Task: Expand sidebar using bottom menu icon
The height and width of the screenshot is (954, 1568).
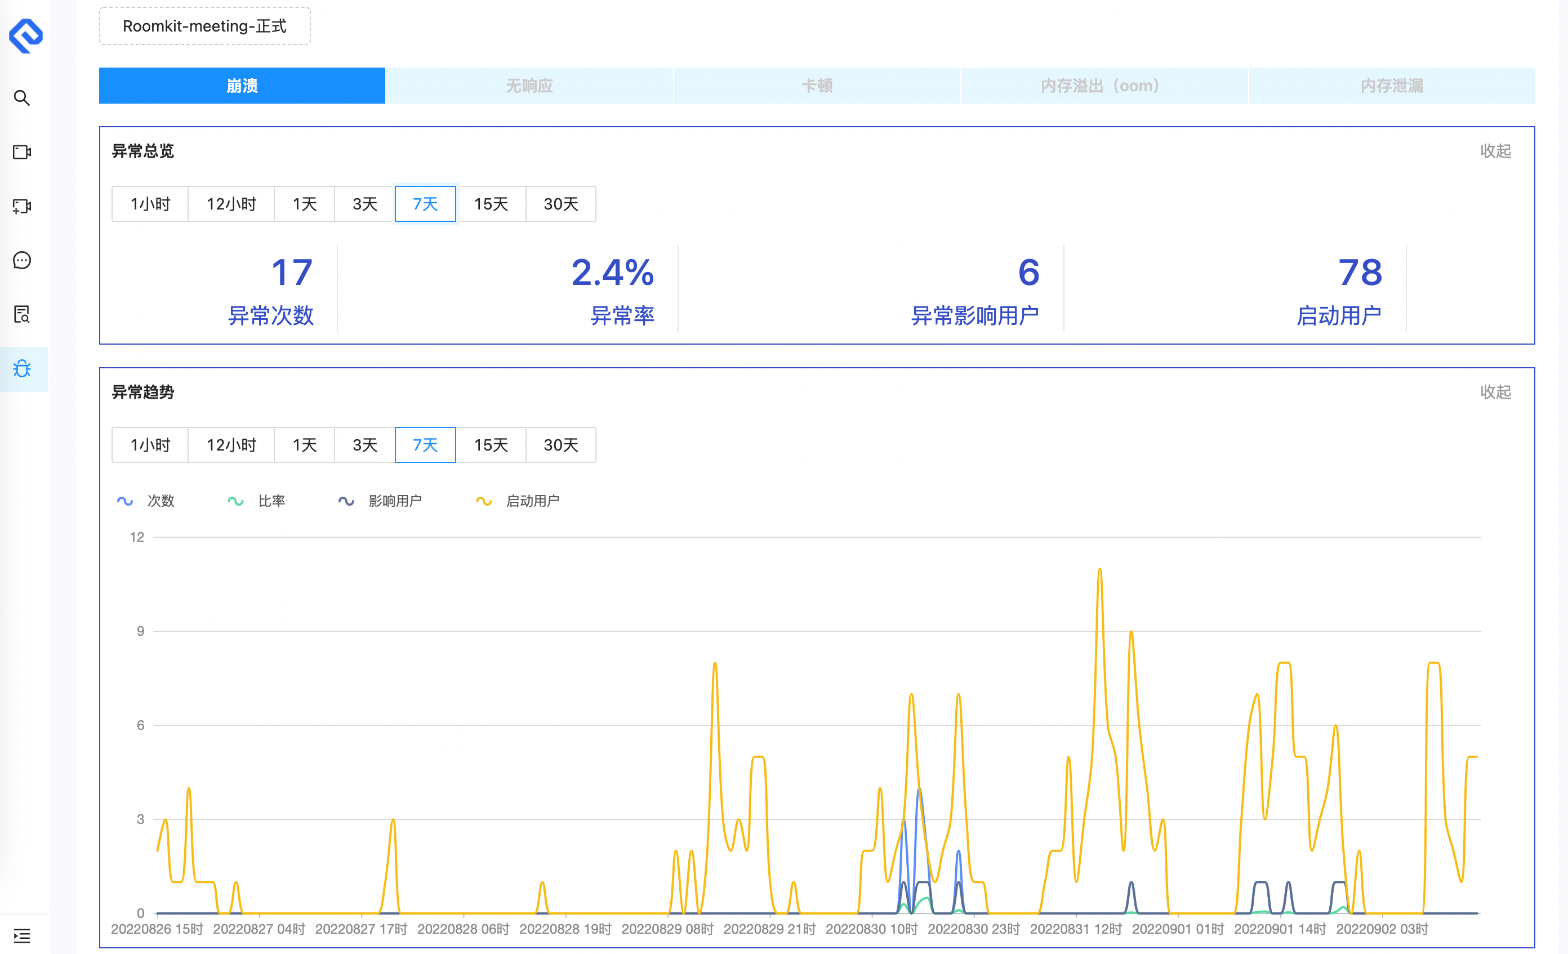Action: 23,935
